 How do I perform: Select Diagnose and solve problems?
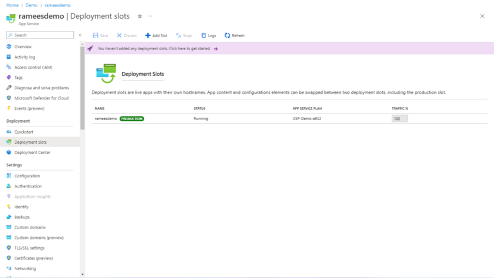(x=41, y=88)
